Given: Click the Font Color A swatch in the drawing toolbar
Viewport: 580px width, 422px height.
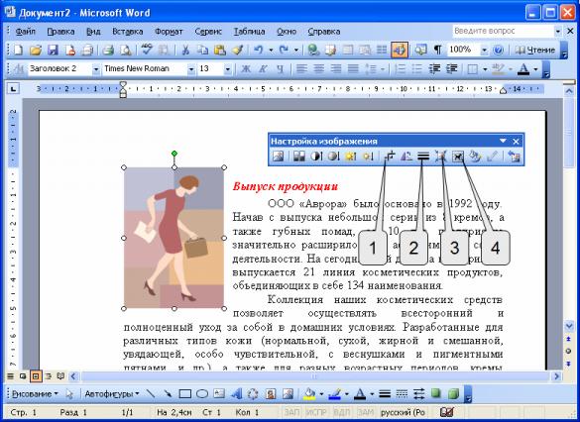Looking at the screenshot, I should pos(360,394).
